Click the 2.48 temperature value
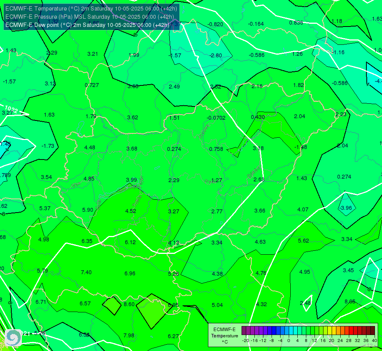382x351 pixels. point(306,303)
